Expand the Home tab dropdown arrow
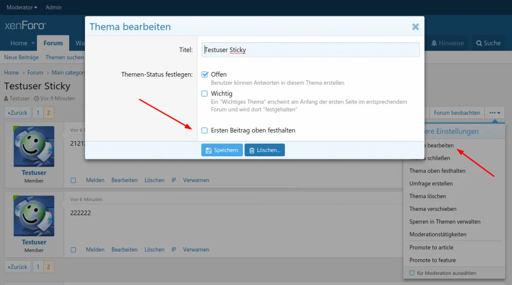Viewport: 512px width, 285px height. click(x=32, y=43)
